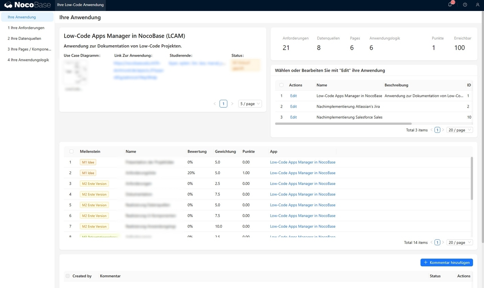Open 20 / page dropdown in applications list
Image resolution: width=484 pixels, height=288 pixels.
(460, 130)
